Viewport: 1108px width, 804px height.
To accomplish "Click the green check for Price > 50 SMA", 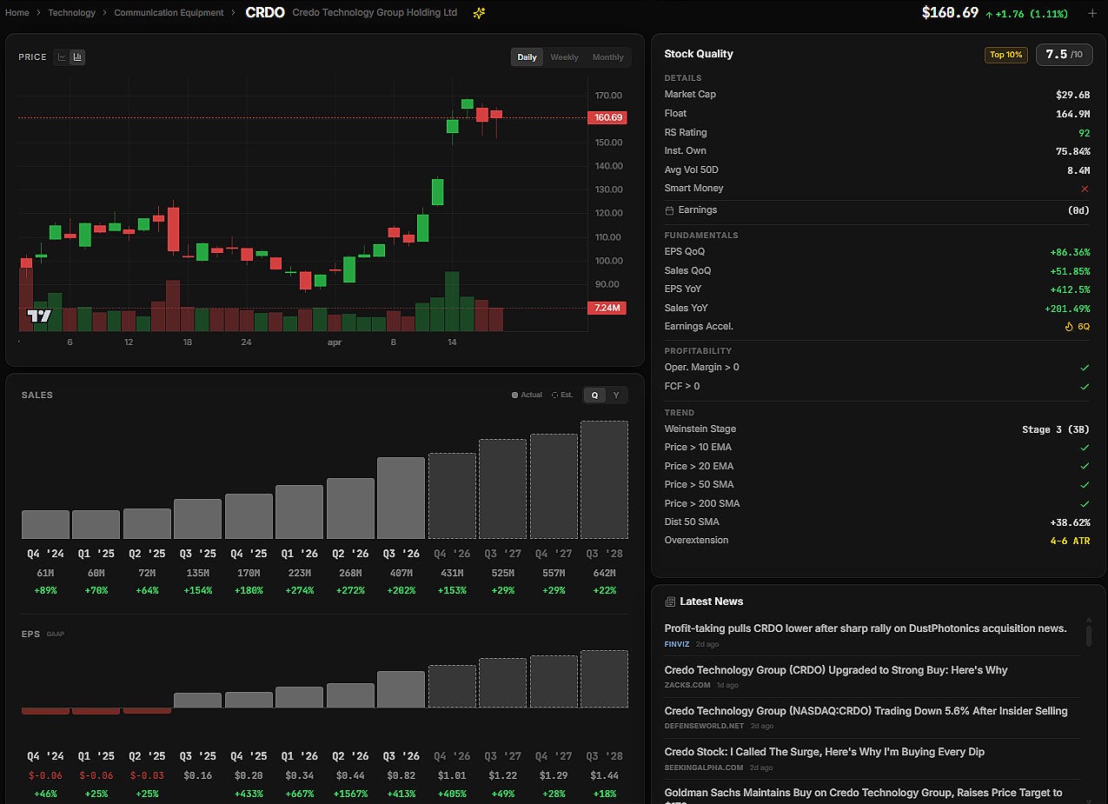I will (x=1085, y=485).
